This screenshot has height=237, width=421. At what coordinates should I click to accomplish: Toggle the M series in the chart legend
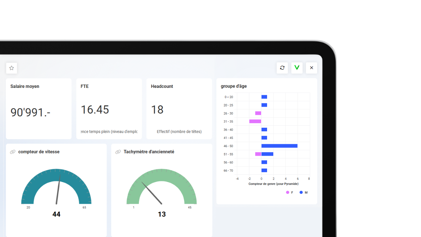(x=303, y=193)
